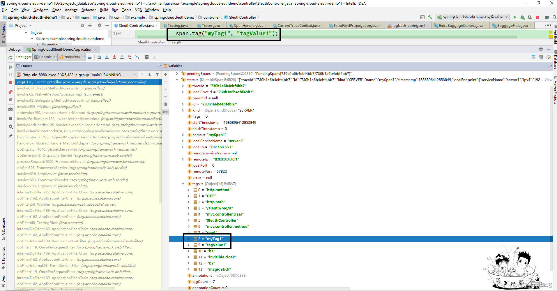Click the Drop Frame icon
This screenshot has height=291, width=557.
(130, 57)
